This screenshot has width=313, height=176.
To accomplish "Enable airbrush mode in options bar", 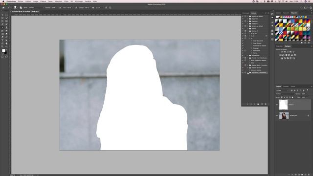I will [76, 8].
